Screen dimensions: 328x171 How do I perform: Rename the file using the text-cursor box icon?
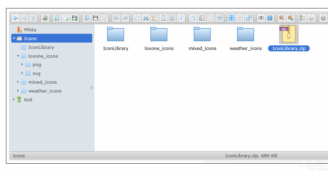pos(202,18)
